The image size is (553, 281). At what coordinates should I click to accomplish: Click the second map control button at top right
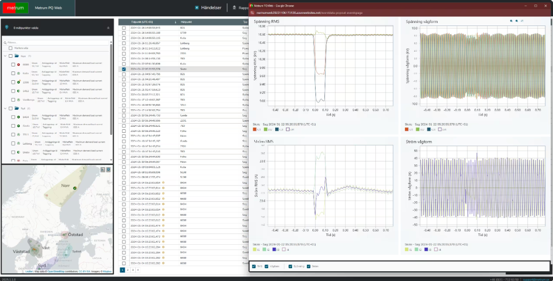108,170
